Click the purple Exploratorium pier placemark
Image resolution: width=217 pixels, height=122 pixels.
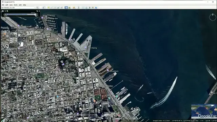[108, 70]
